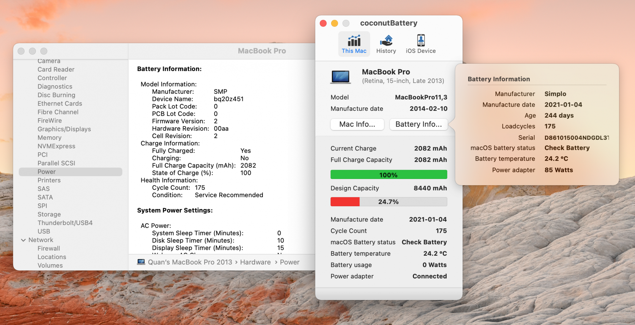This screenshot has width=635, height=325.
Task: Click the laptop icon in the path bar
Action: pos(141,262)
